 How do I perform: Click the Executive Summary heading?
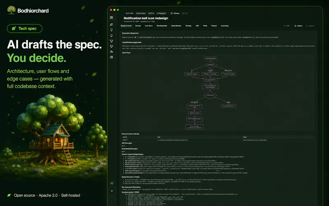[130, 33]
